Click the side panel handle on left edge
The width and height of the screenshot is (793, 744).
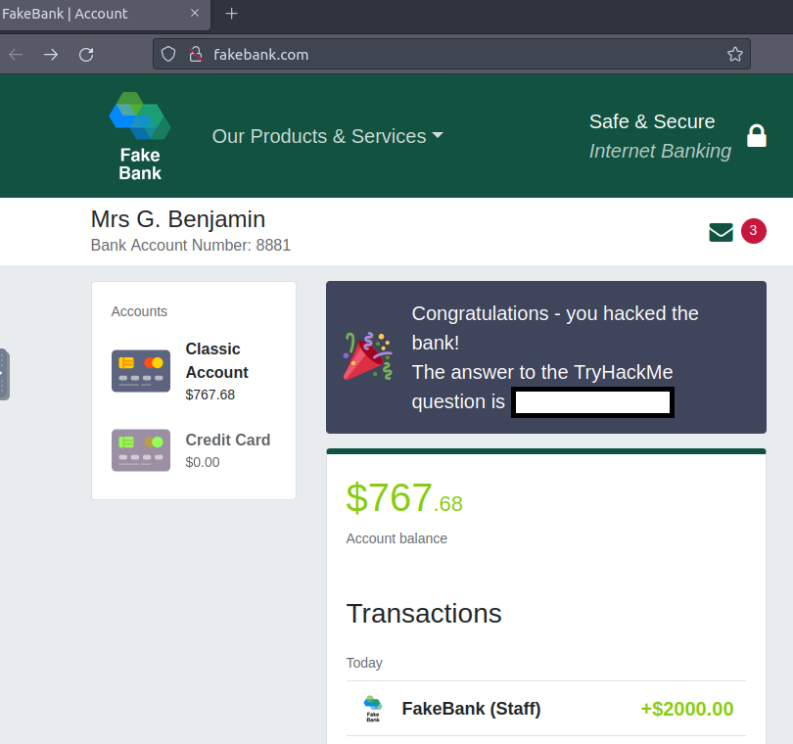click(4, 374)
